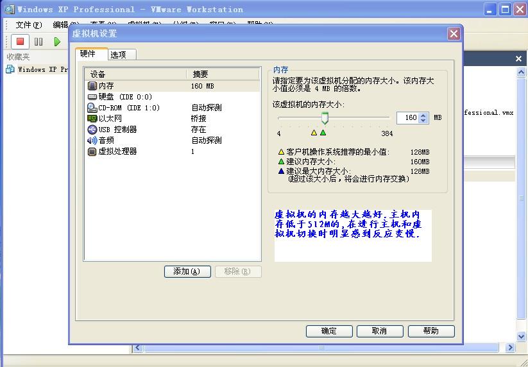Click the 帮助 help button
Screen dimensions: 528x367
(431, 331)
